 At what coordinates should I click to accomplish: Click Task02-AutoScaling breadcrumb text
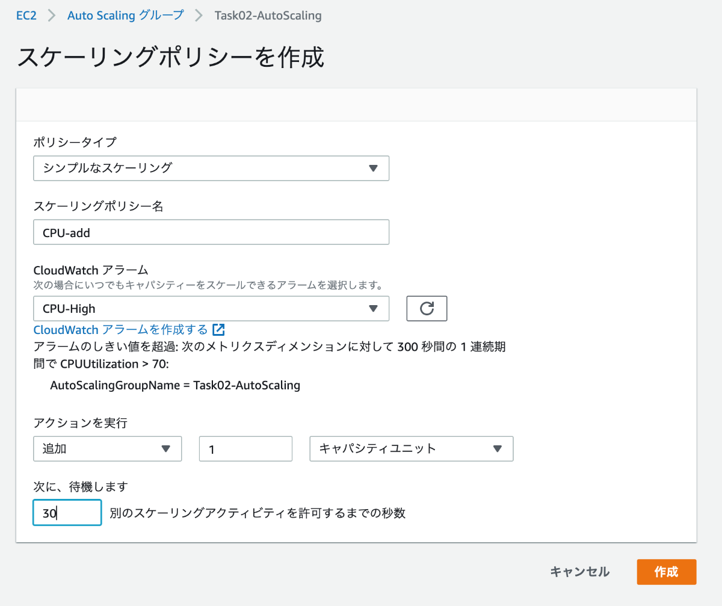pyautogui.click(x=268, y=16)
